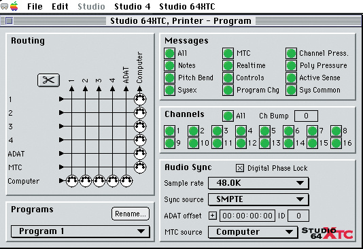
Task: Open the Studio menu
Action: pyautogui.click(x=92, y=7)
